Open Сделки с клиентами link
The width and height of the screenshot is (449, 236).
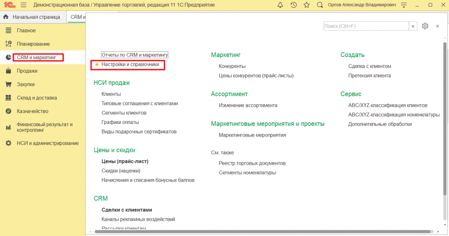click(x=127, y=210)
